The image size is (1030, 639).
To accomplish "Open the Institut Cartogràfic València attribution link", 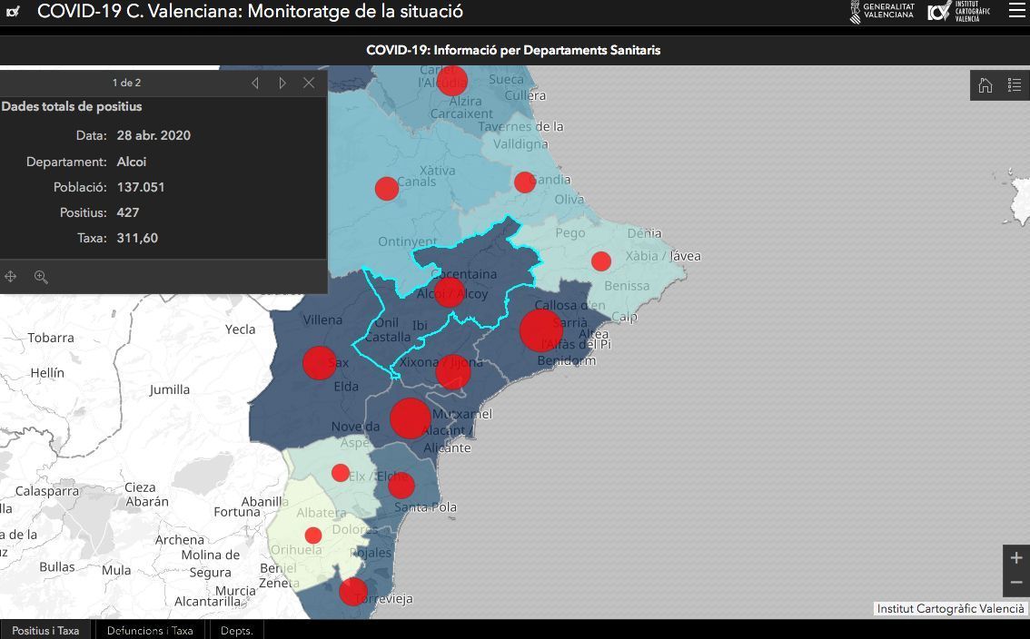I will 950,609.
